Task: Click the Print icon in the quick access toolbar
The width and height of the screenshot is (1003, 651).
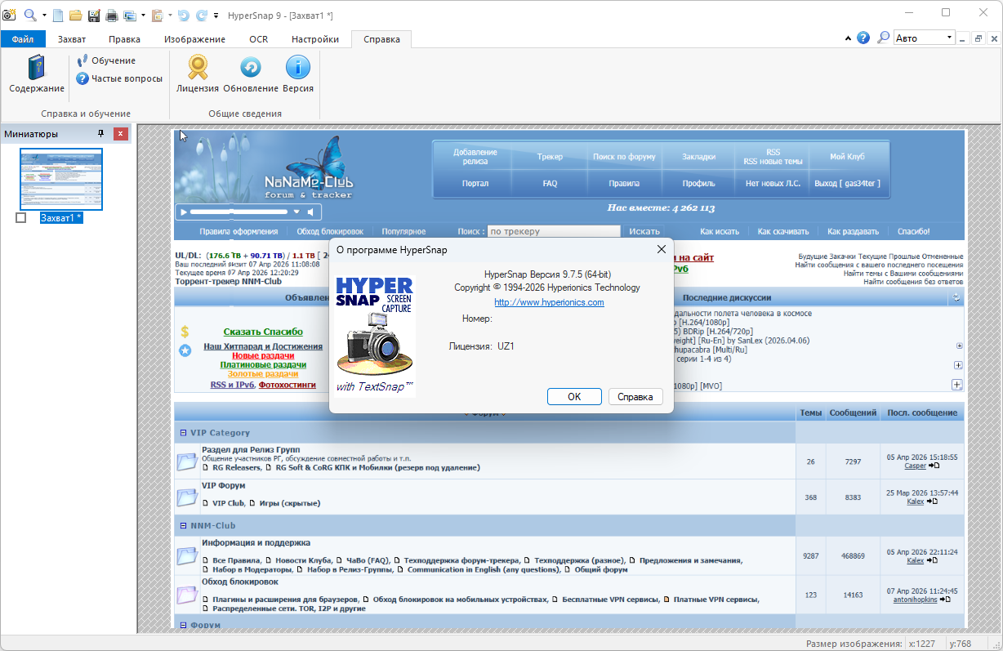Action: click(x=111, y=15)
